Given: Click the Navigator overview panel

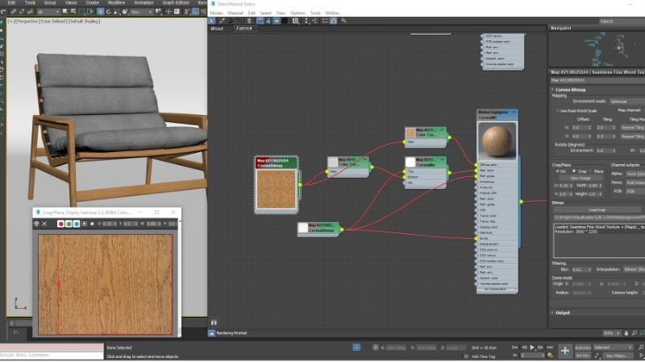Looking at the screenshot, I should (597, 49).
